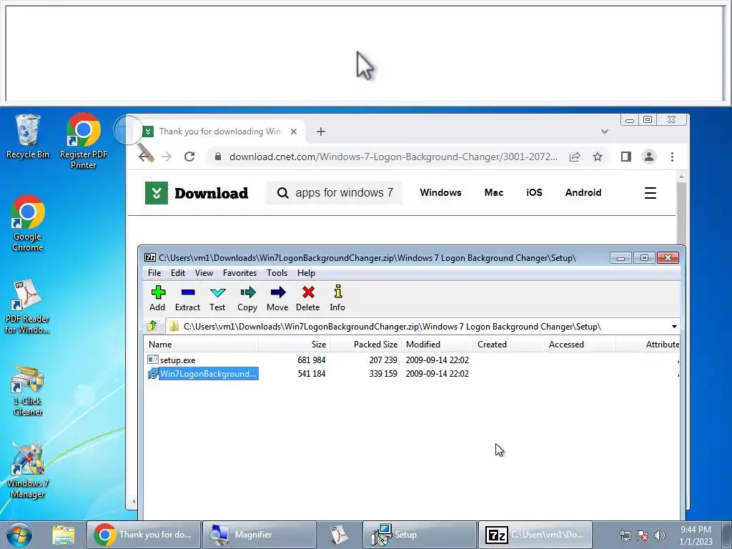Go forward in Chrome history

(166, 157)
